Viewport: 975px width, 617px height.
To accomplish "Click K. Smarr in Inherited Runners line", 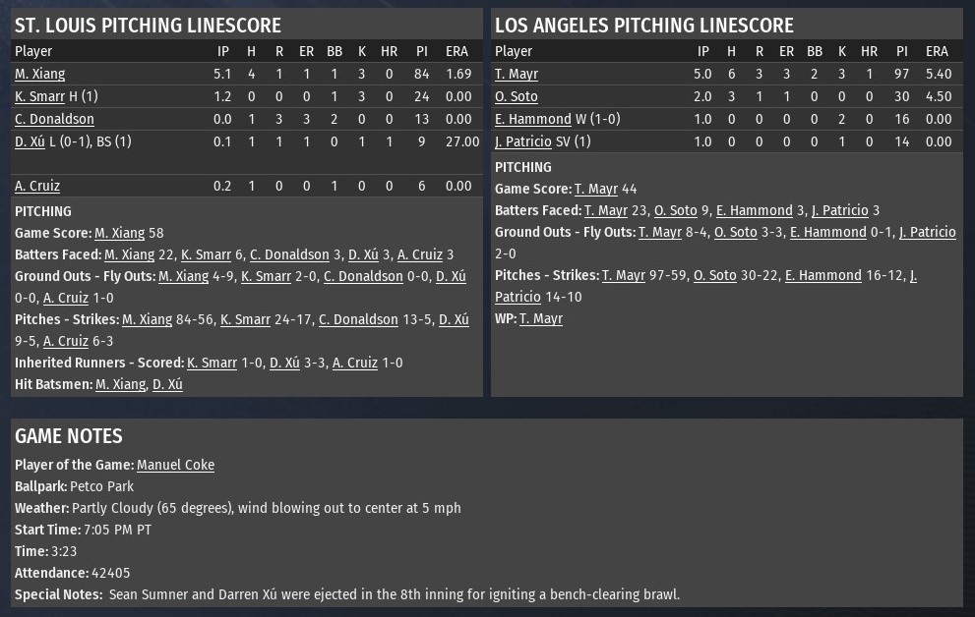I will (x=212, y=363).
